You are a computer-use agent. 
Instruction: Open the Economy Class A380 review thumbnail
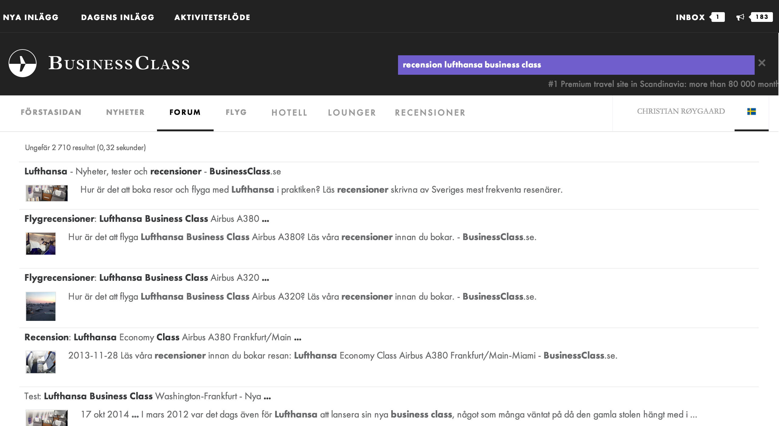(x=41, y=363)
